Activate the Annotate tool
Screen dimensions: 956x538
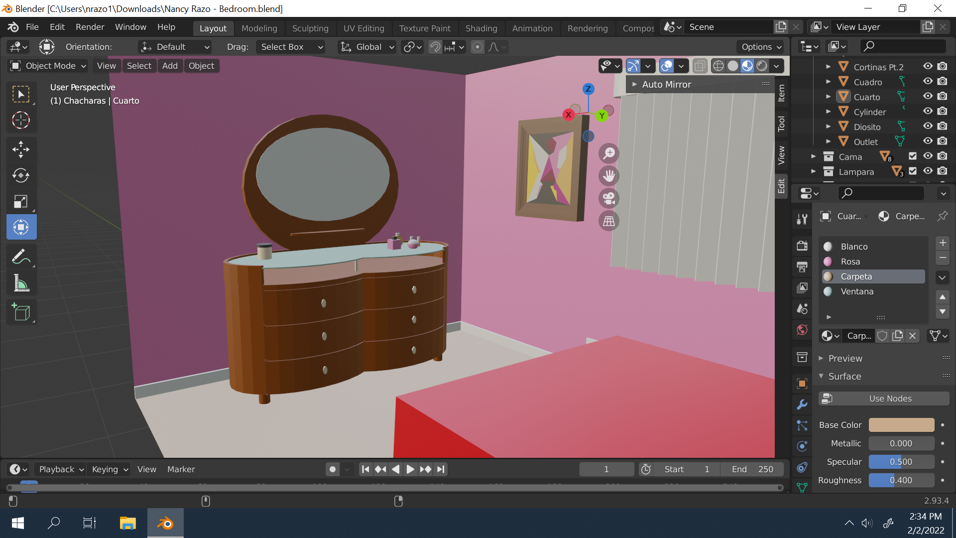tap(21, 257)
